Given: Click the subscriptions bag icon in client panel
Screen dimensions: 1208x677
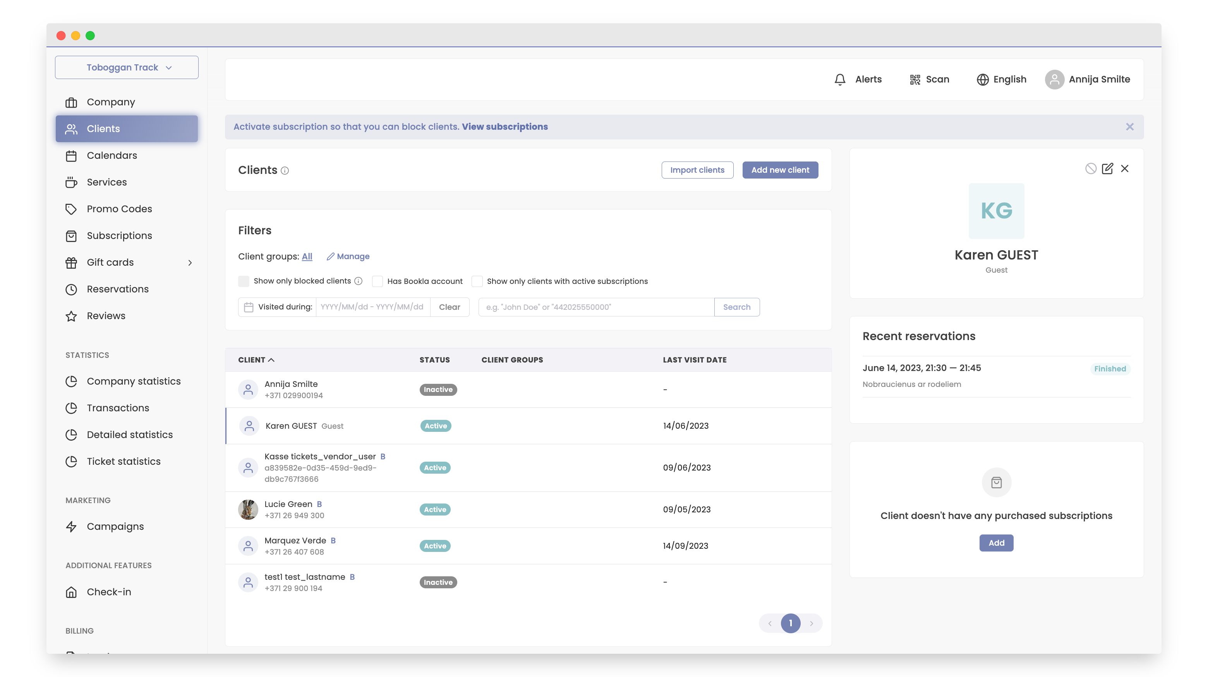Looking at the screenshot, I should tap(996, 482).
